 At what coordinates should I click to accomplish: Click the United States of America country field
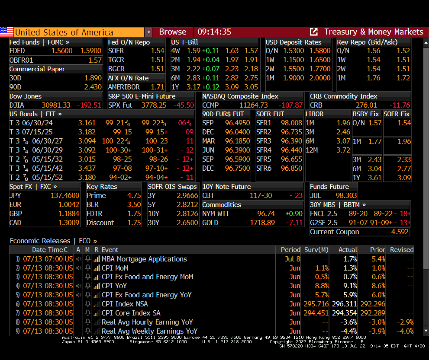pos(79,32)
